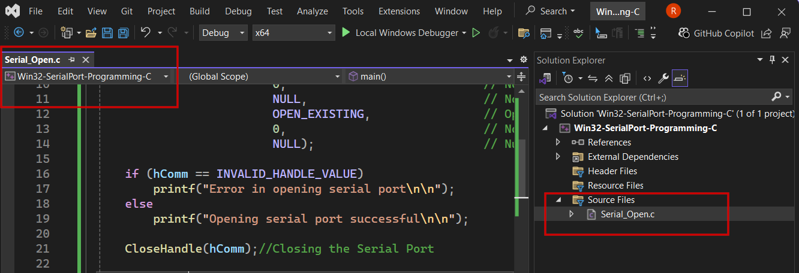
Task: Click the Local Windows Debugger start button
Action: (400, 33)
